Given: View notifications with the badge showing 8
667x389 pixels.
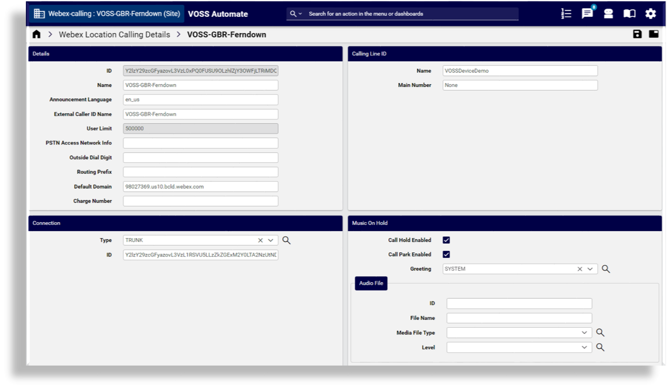Looking at the screenshot, I should pyautogui.click(x=586, y=14).
